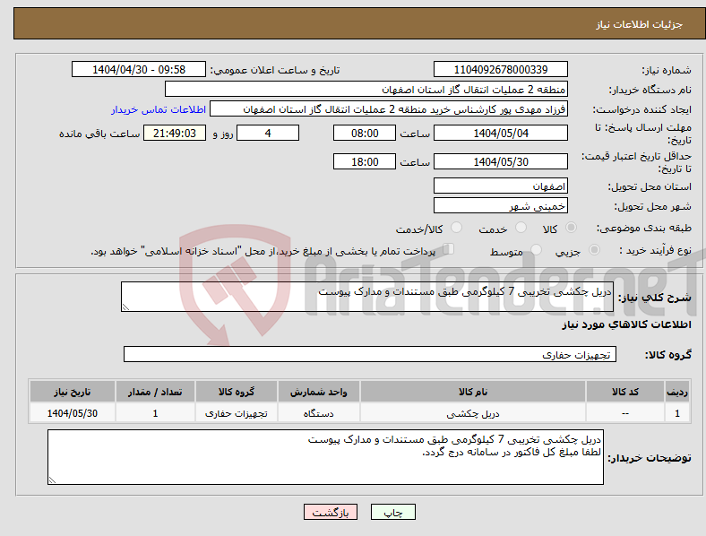
Task: Click the remaining time countdown 21:49:03
Action: (175, 133)
